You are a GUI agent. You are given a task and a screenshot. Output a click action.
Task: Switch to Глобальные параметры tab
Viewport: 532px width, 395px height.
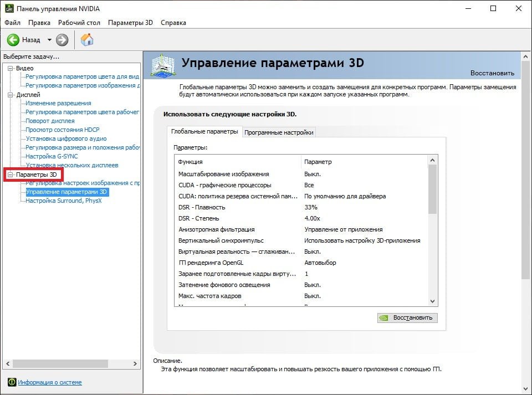(x=204, y=131)
